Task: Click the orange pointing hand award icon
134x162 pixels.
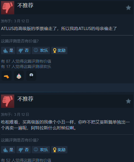Action: (x=7, y=76)
